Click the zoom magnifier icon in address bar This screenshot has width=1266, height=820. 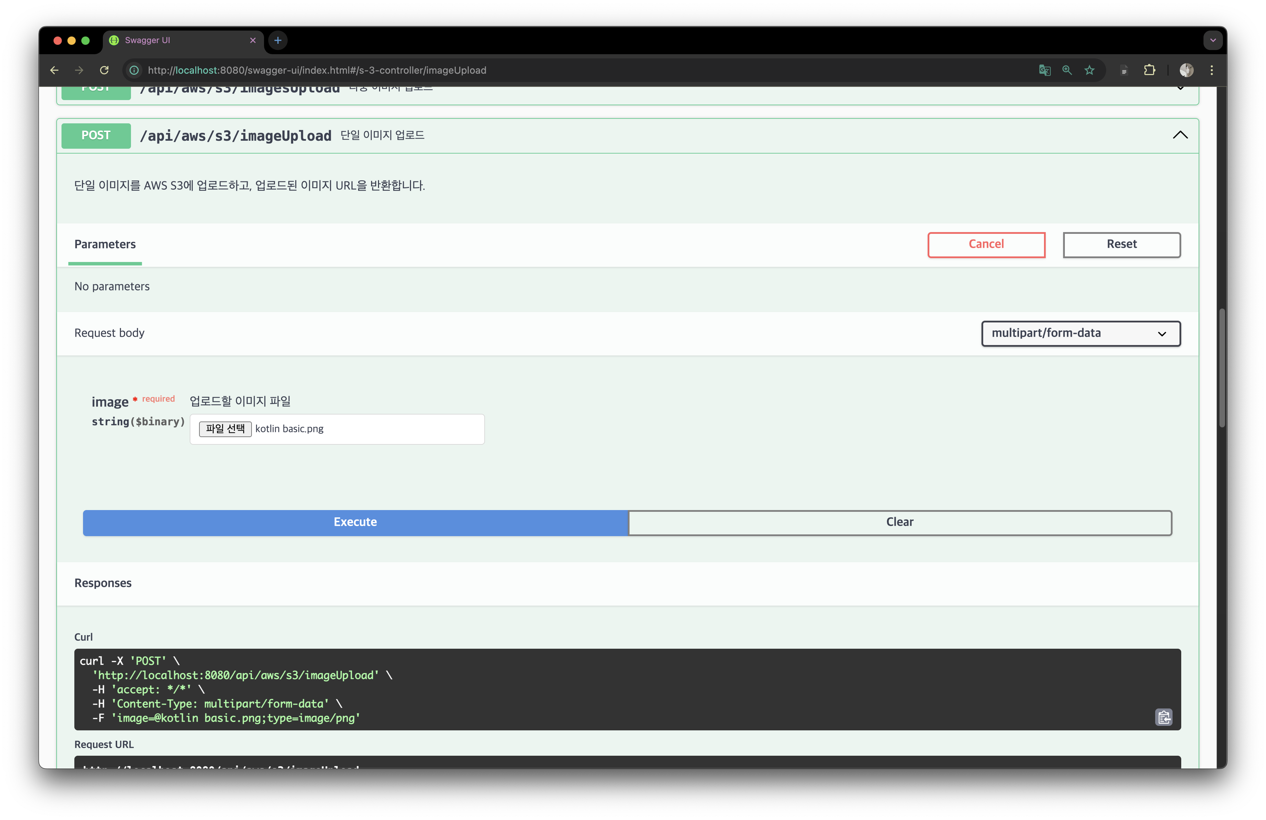coord(1067,70)
